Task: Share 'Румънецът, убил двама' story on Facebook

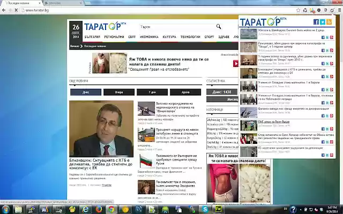Action: coord(323,50)
